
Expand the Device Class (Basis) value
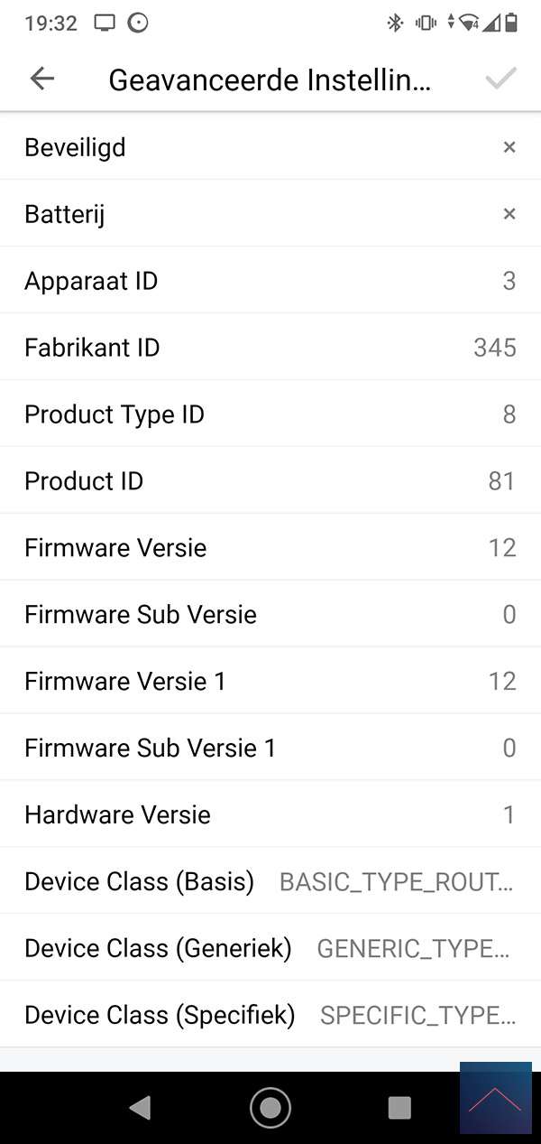[x=397, y=882]
